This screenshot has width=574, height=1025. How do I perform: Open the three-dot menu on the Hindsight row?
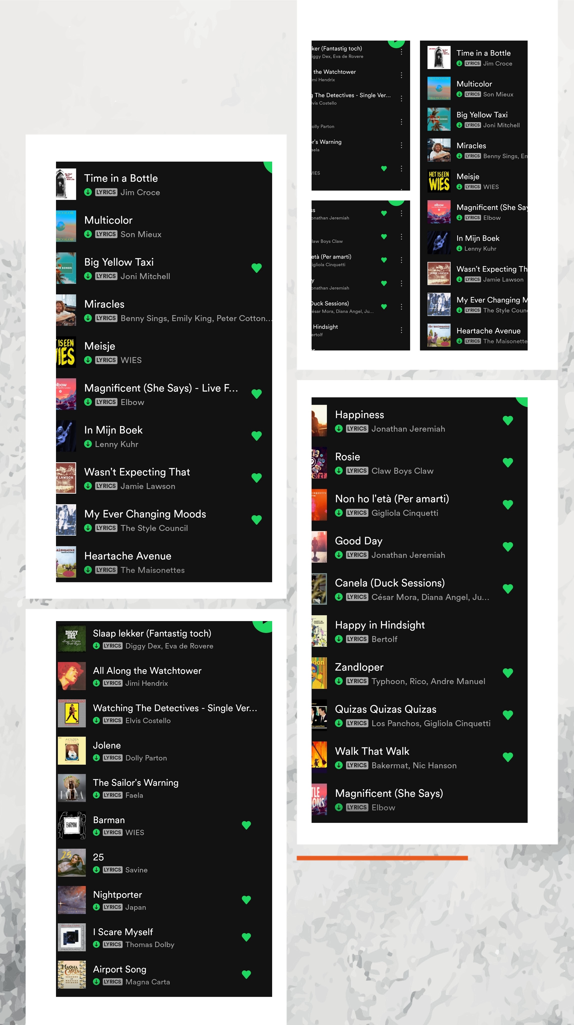401,330
